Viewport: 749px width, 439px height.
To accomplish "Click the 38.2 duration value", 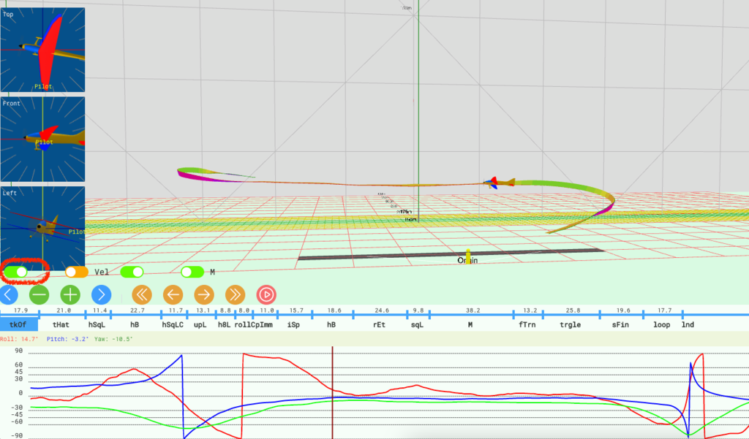I will click(x=473, y=310).
